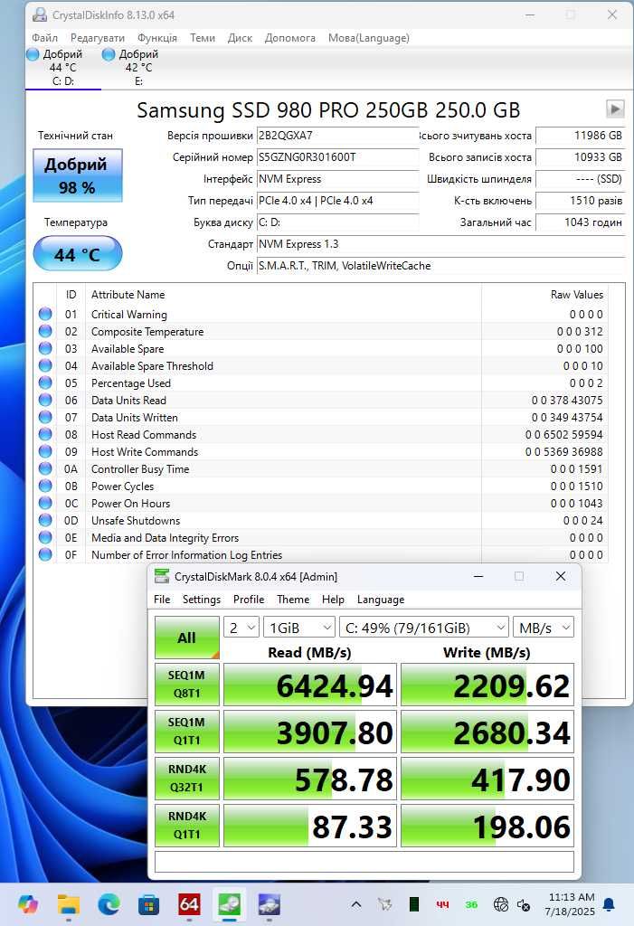Image resolution: width=634 pixels, height=926 pixels.
Task: Click the CrystalDiskMark comment text box
Action: coord(364,862)
